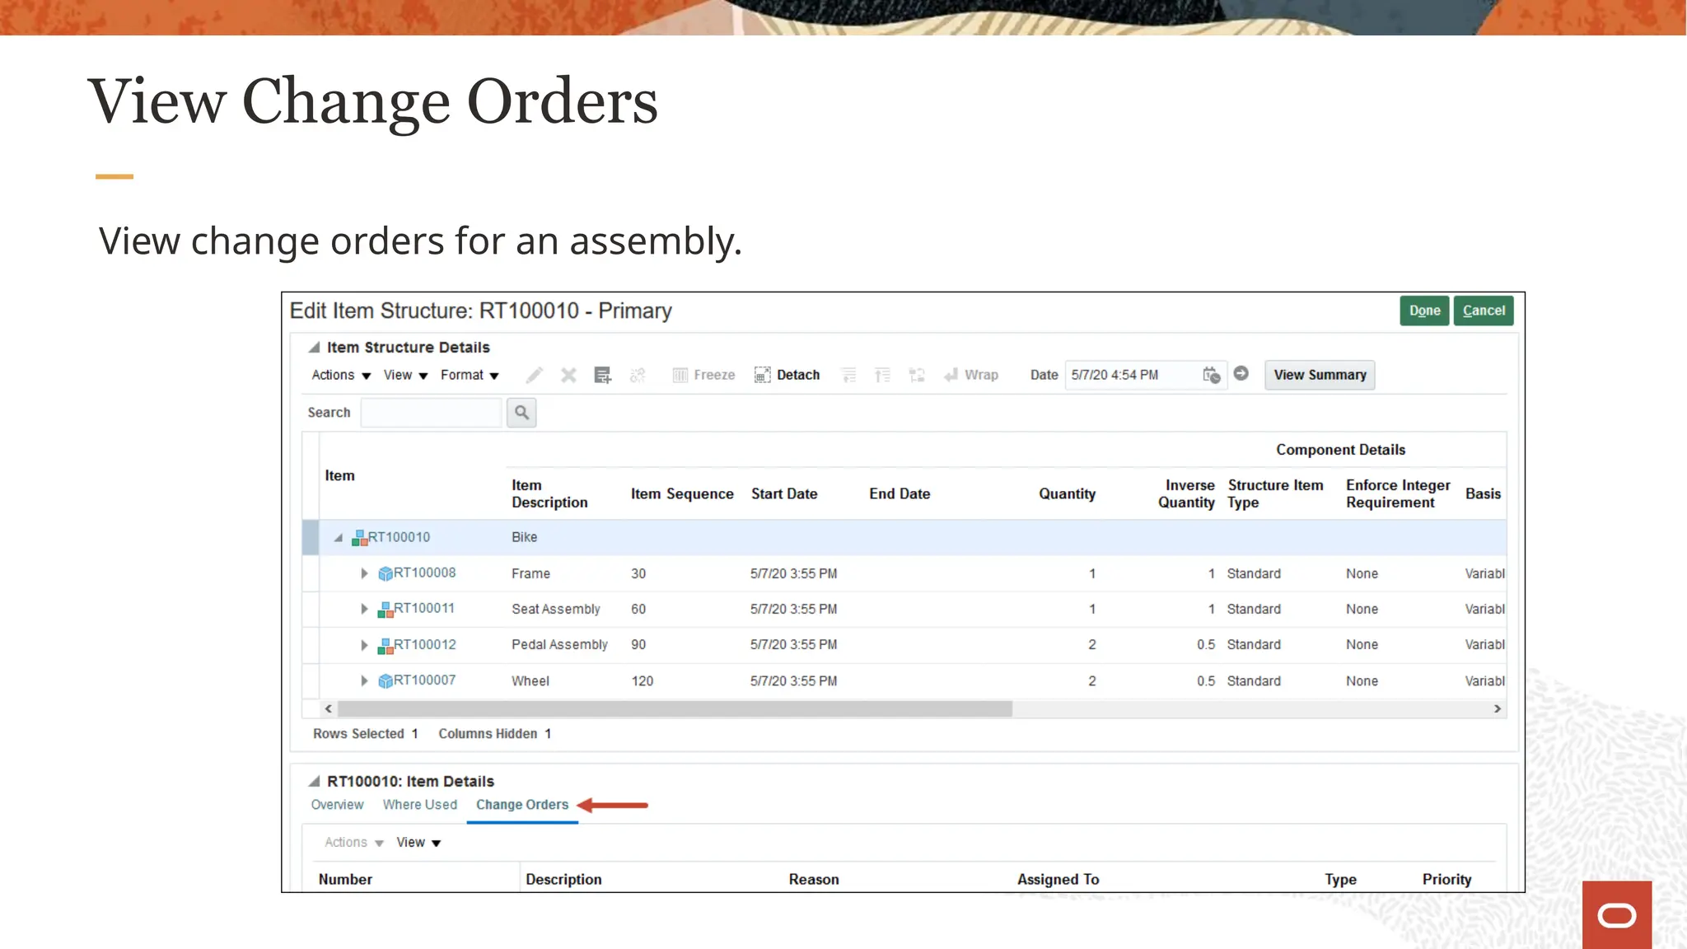Expand the RT100008 Frame row
Screen dimensions: 1687x949
coord(364,573)
